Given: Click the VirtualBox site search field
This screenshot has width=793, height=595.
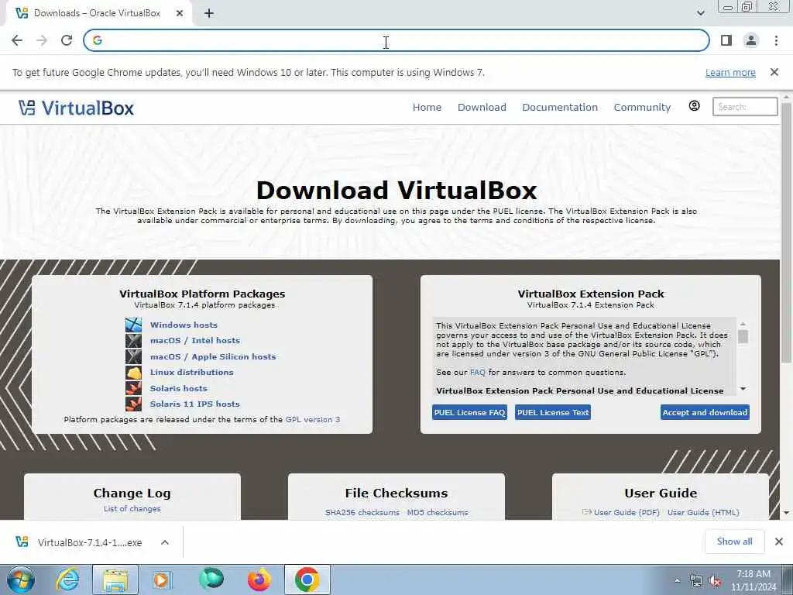Looking at the screenshot, I should [745, 107].
